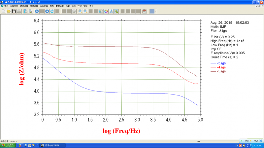
Task: Open the Windows 开始 Start button
Action: 8,145
